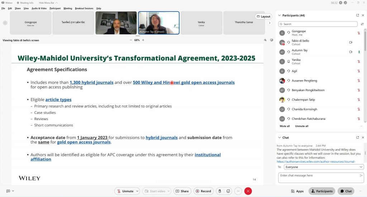
Task: Click the Record button
Action: click(203, 191)
